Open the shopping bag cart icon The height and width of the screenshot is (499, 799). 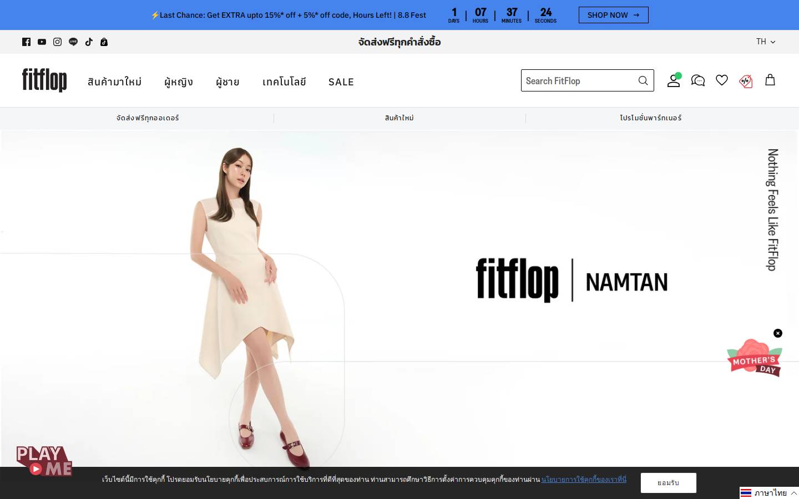[770, 80]
